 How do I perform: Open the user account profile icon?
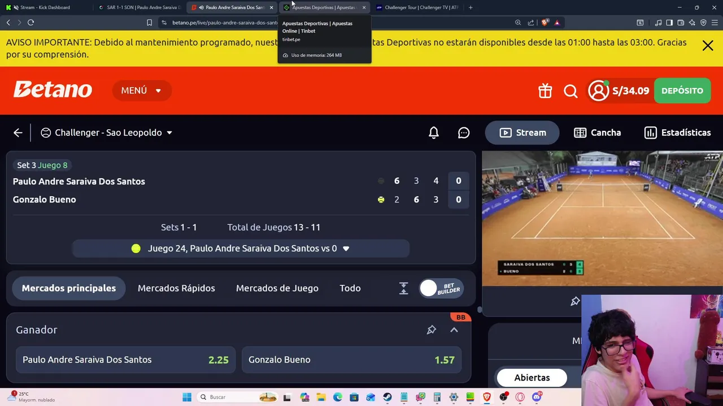tap(598, 91)
